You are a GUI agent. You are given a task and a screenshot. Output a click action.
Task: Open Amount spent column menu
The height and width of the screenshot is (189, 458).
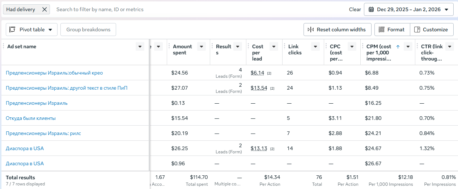coord(202,46)
